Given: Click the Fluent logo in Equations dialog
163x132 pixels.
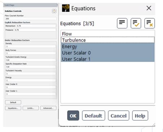Looking at the screenshot, I should (x=66, y=8).
